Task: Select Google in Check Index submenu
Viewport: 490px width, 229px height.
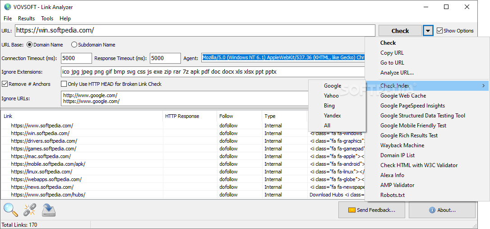Action: (337, 86)
